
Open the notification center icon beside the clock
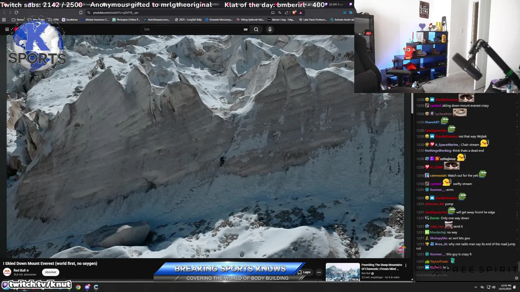pyautogui.click(x=515, y=287)
